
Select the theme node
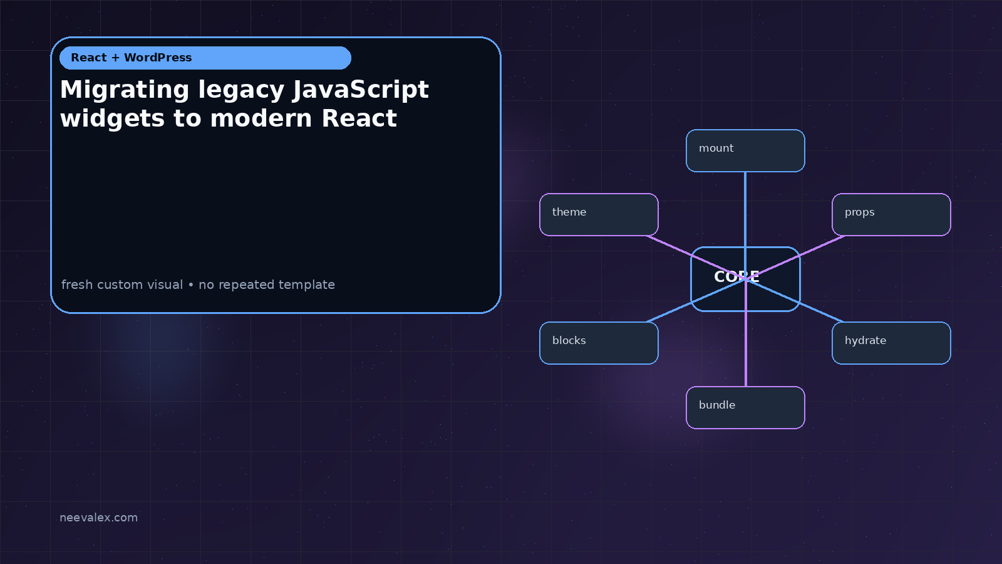click(x=599, y=214)
